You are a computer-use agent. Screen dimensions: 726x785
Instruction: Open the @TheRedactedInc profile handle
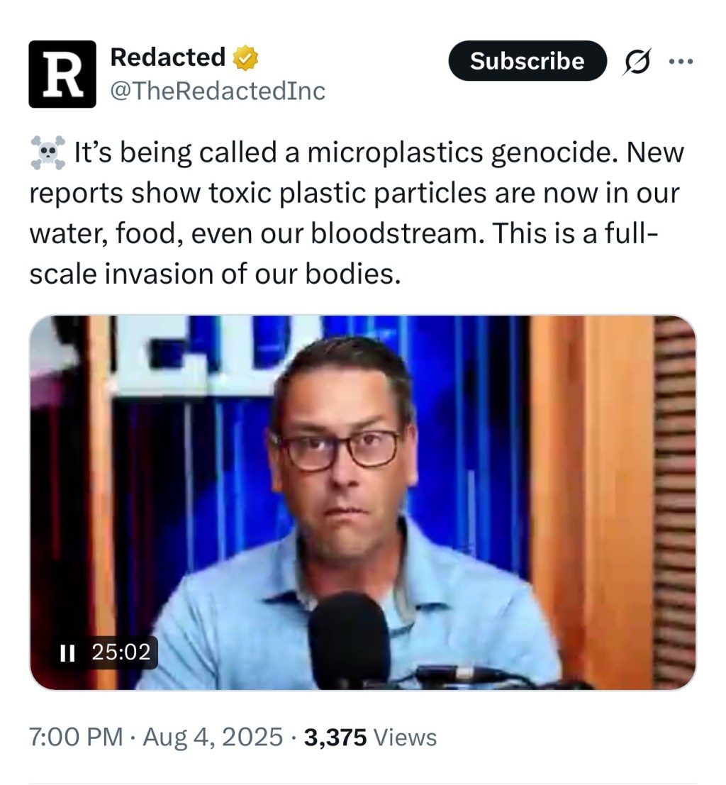tap(216, 90)
